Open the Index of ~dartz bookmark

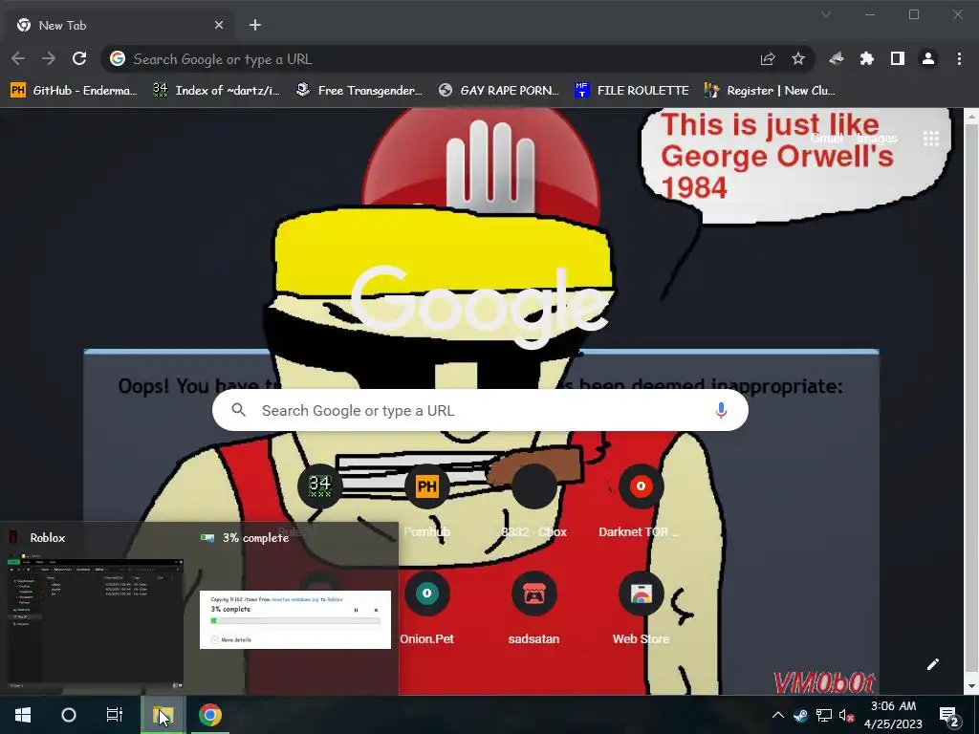[216, 91]
